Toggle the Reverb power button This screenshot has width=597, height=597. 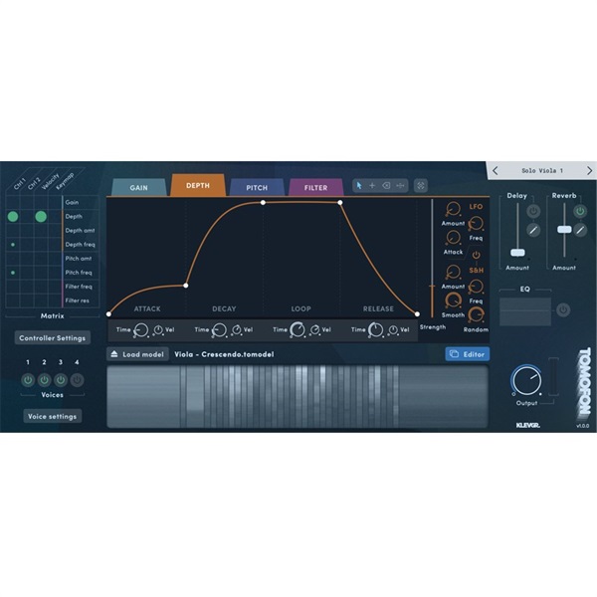[x=580, y=211]
